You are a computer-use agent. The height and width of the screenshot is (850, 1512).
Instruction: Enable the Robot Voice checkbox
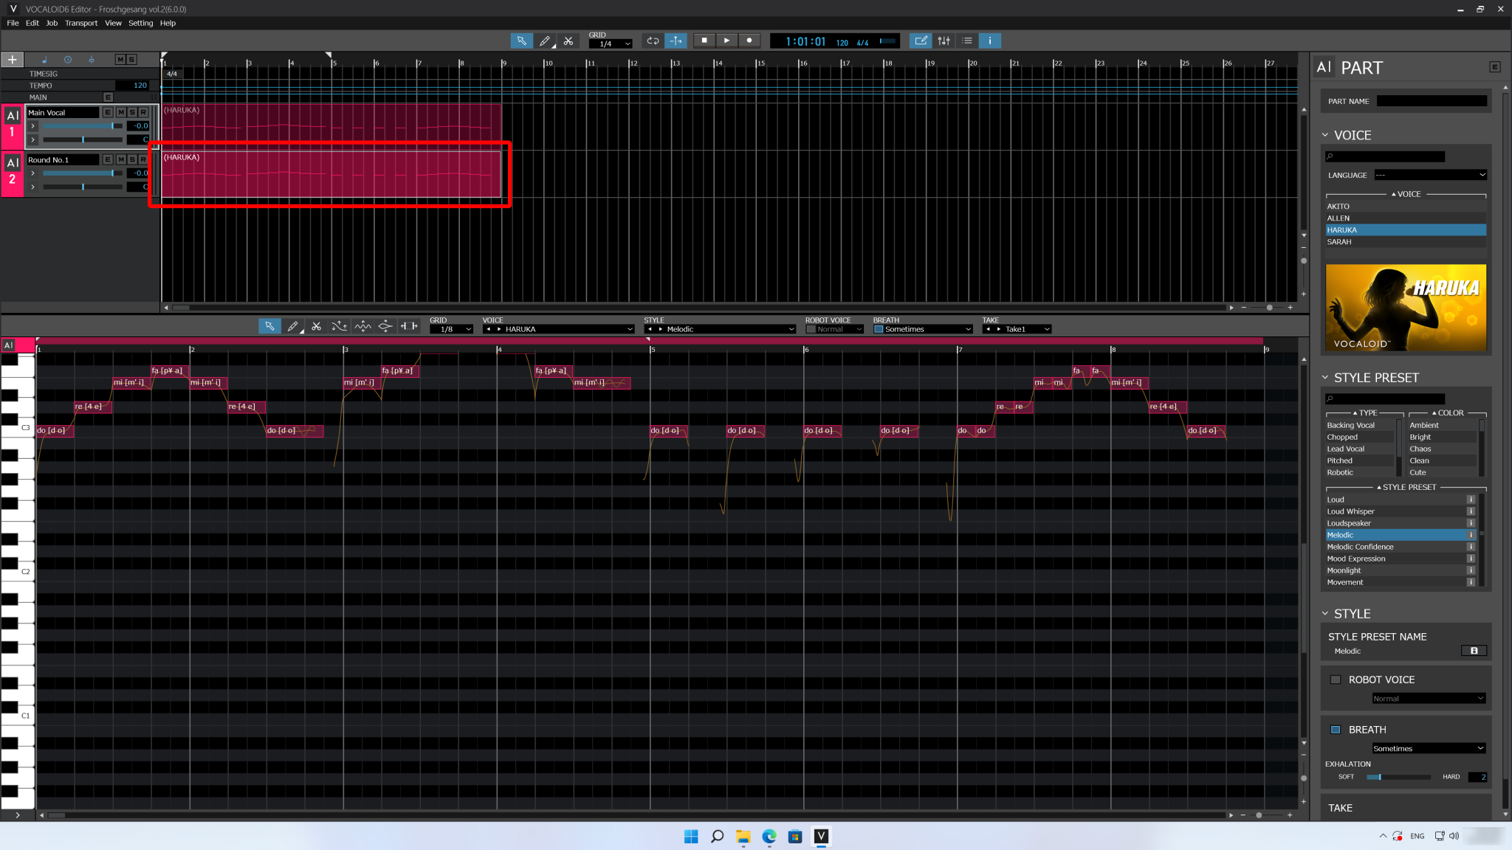(x=1336, y=680)
